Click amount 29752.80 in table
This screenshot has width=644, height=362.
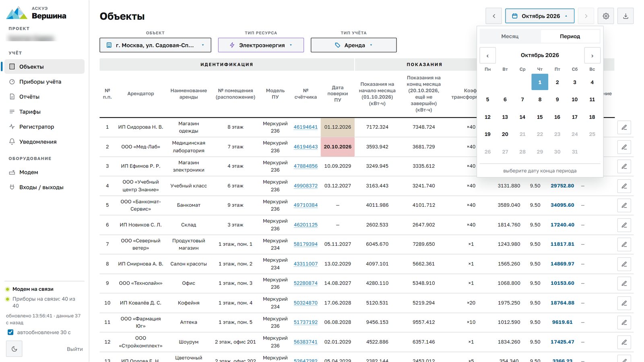[562, 186]
